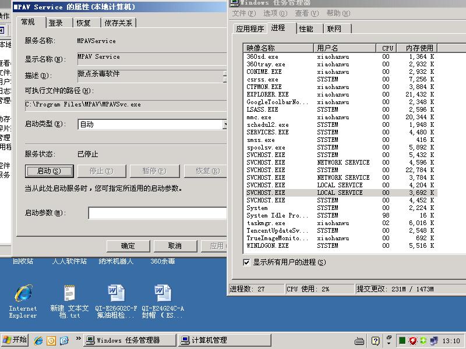Select the schedul2.exe process row

341,125
